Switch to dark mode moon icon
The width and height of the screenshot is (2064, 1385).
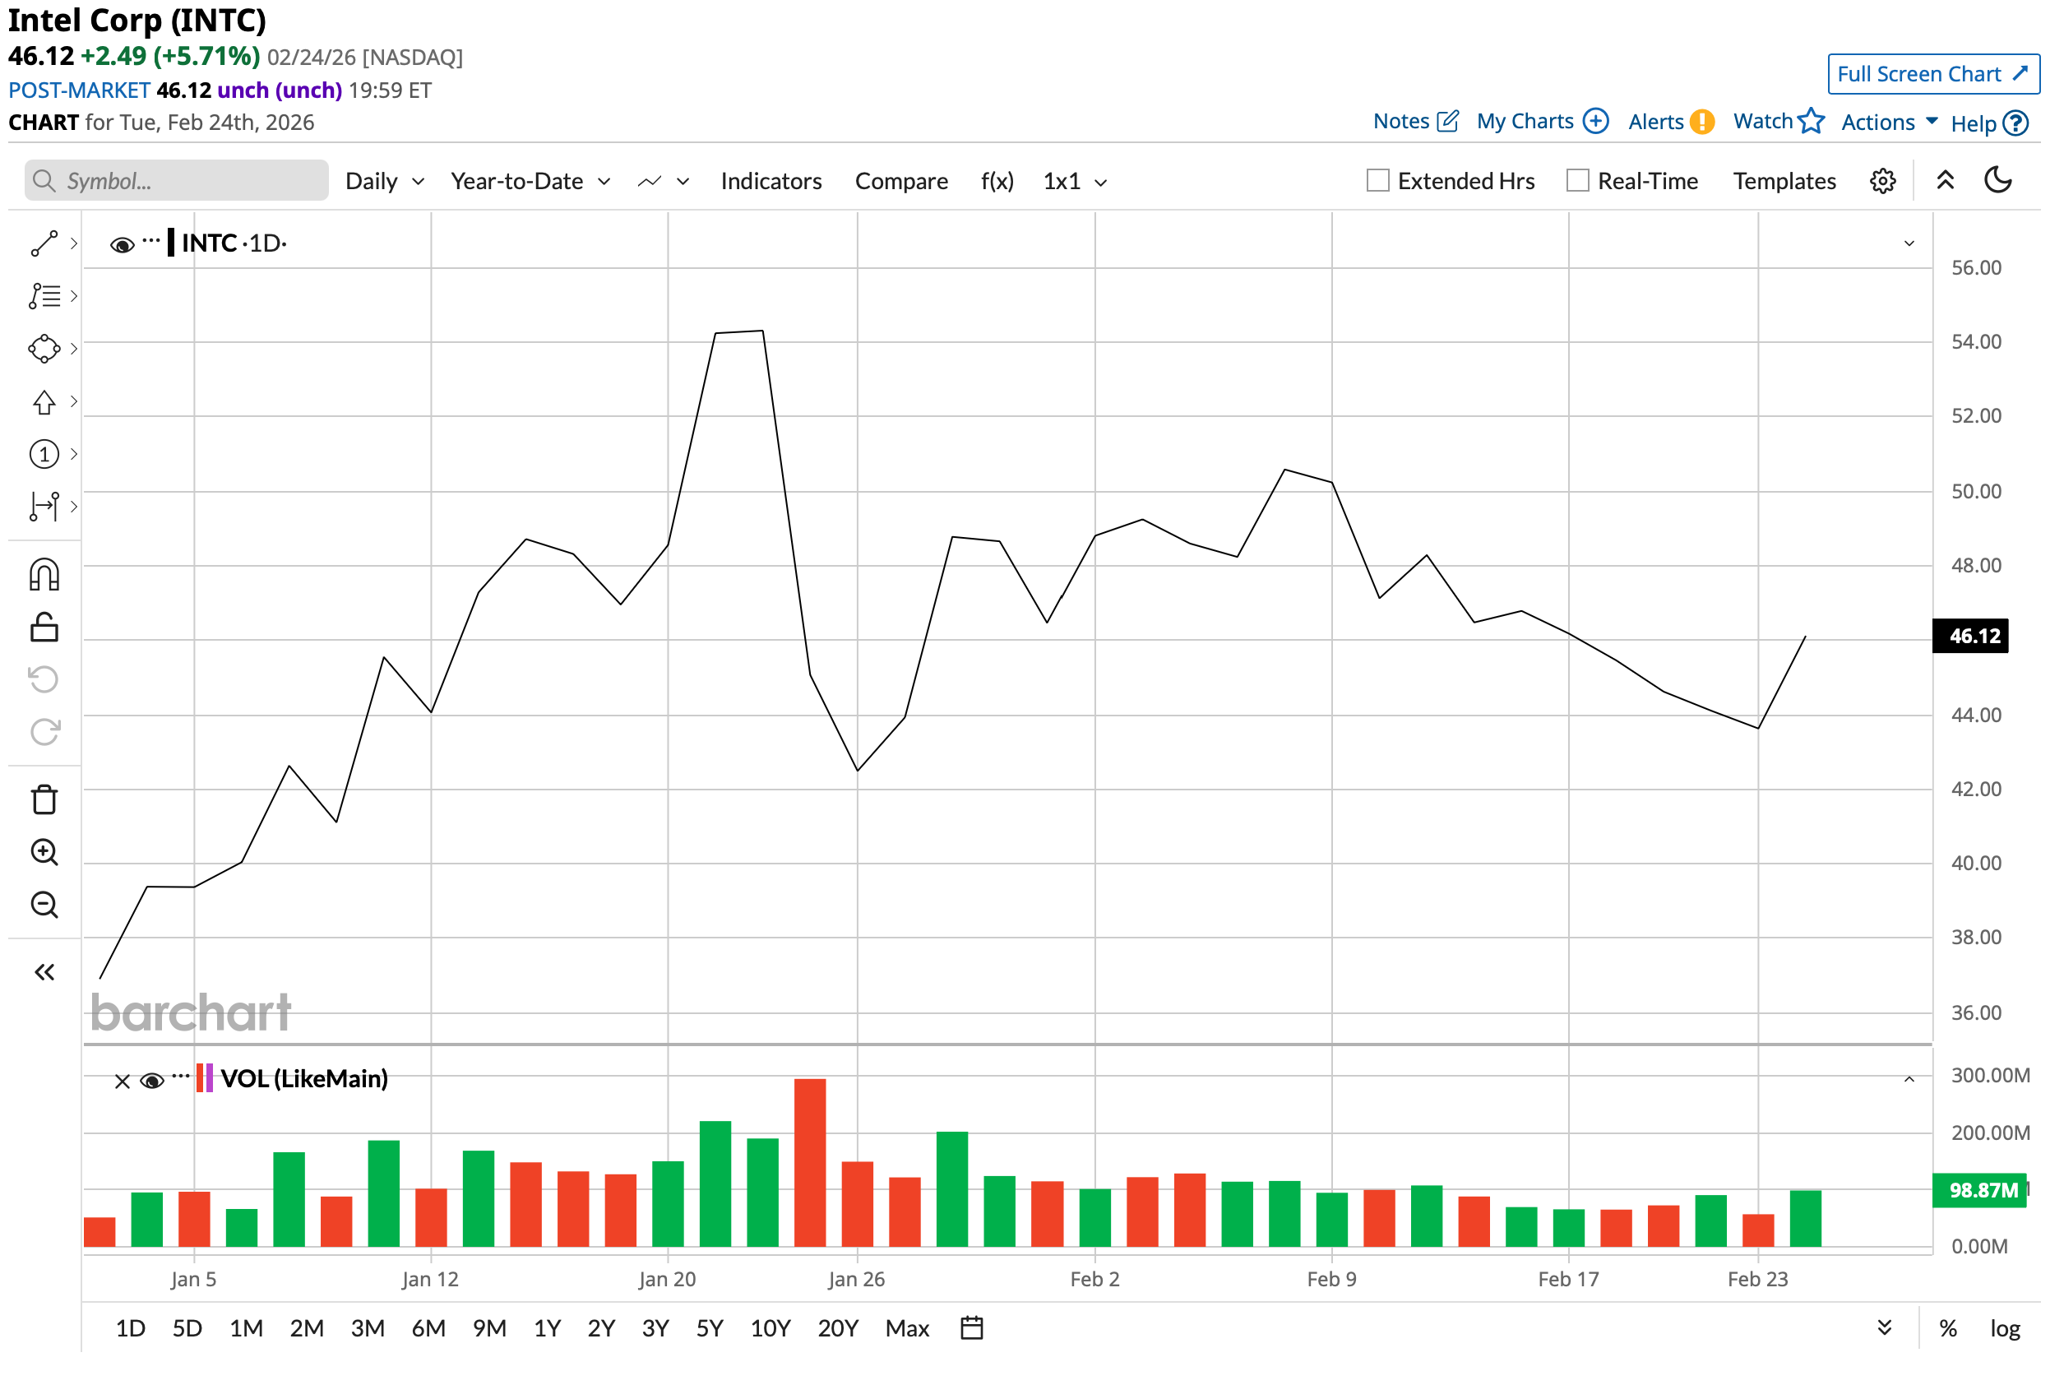(x=1997, y=181)
